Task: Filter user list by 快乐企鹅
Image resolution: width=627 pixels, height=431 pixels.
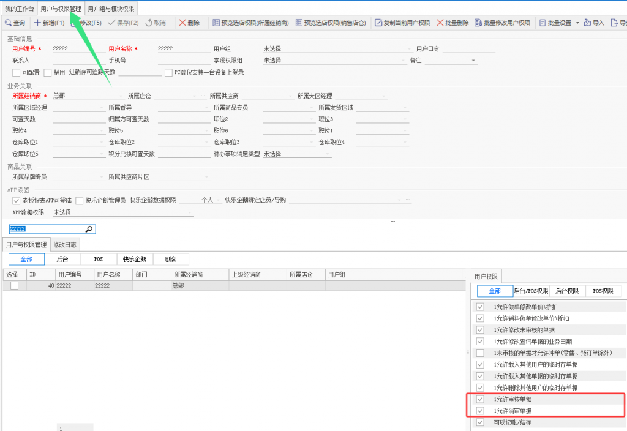Action: pos(135,259)
